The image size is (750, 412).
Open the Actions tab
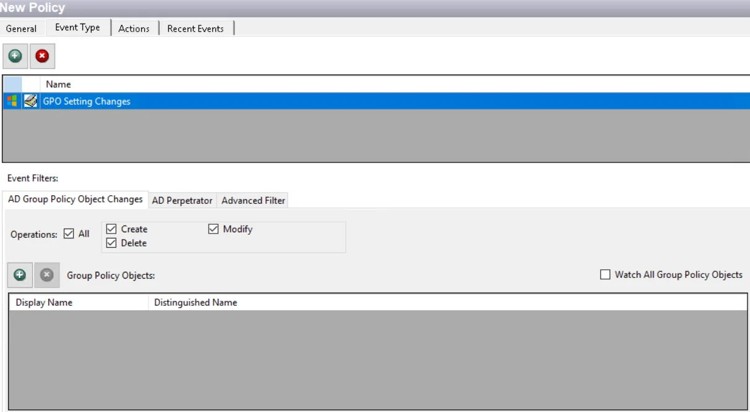134,28
